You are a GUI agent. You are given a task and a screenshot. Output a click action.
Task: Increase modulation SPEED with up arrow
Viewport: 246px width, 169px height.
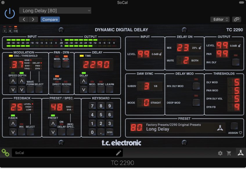(13, 81)
